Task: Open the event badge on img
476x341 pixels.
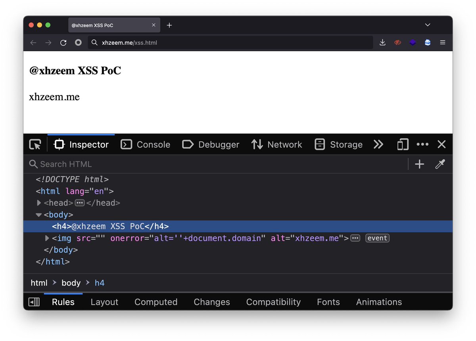Action: pos(377,238)
